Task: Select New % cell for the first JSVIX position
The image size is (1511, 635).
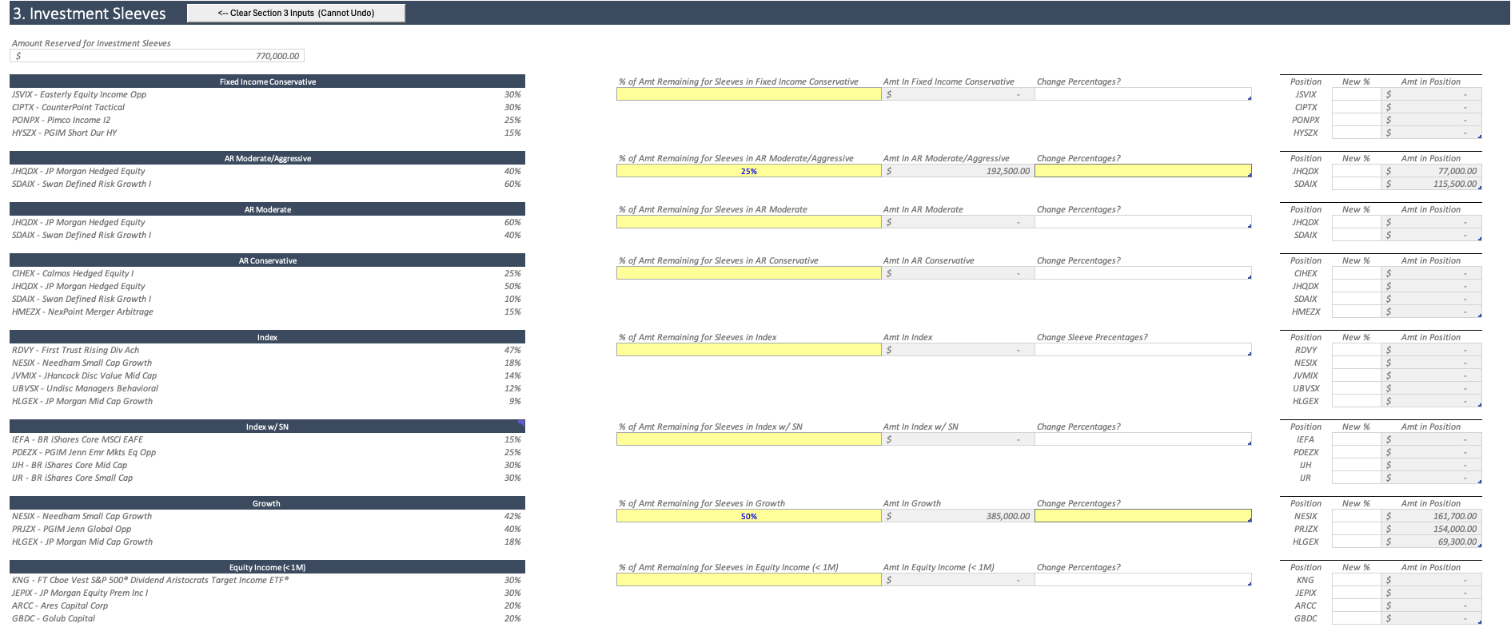Action: 1356,94
